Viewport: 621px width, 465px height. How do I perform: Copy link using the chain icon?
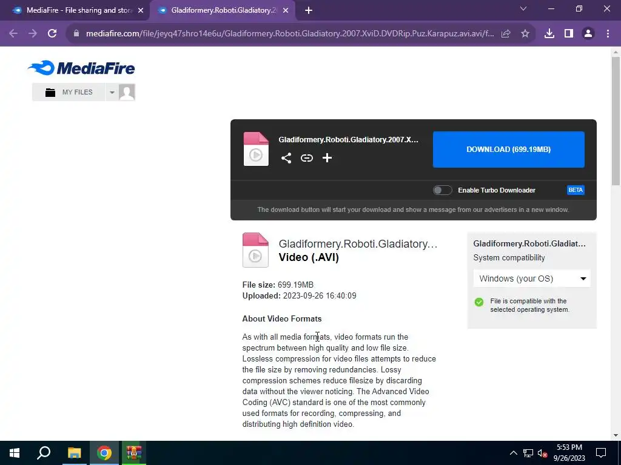306,158
